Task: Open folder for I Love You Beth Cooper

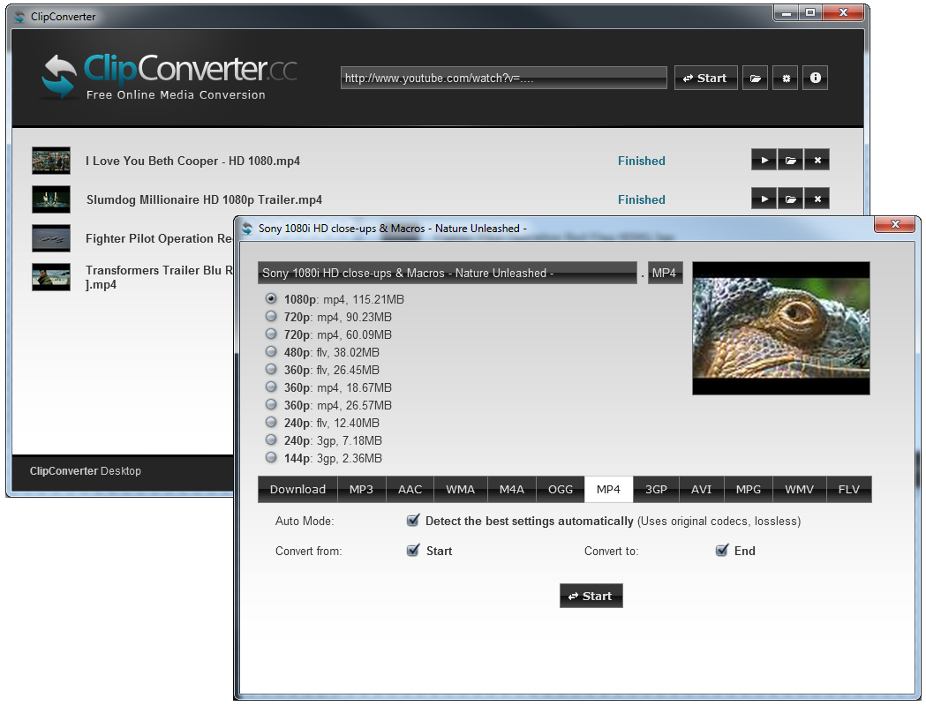Action: [790, 160]
